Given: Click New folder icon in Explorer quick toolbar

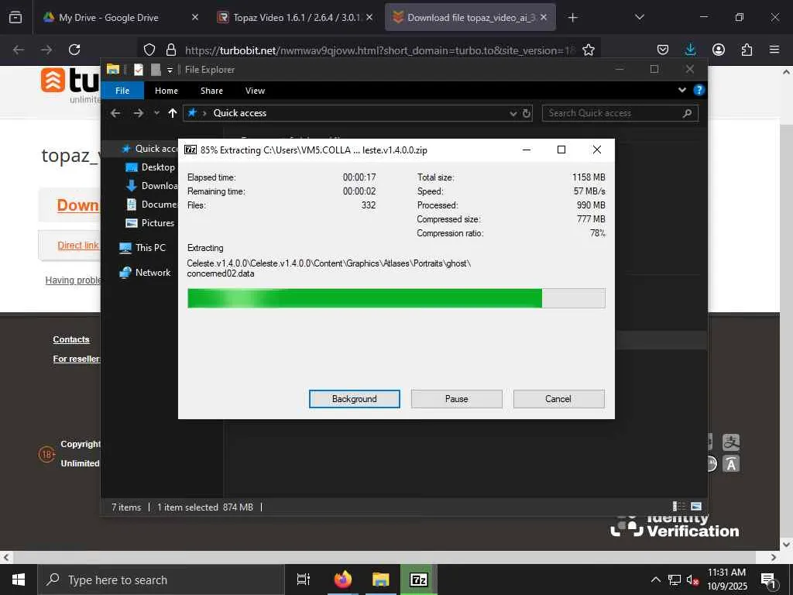Looking at the screenshot, I should (156, 69).
